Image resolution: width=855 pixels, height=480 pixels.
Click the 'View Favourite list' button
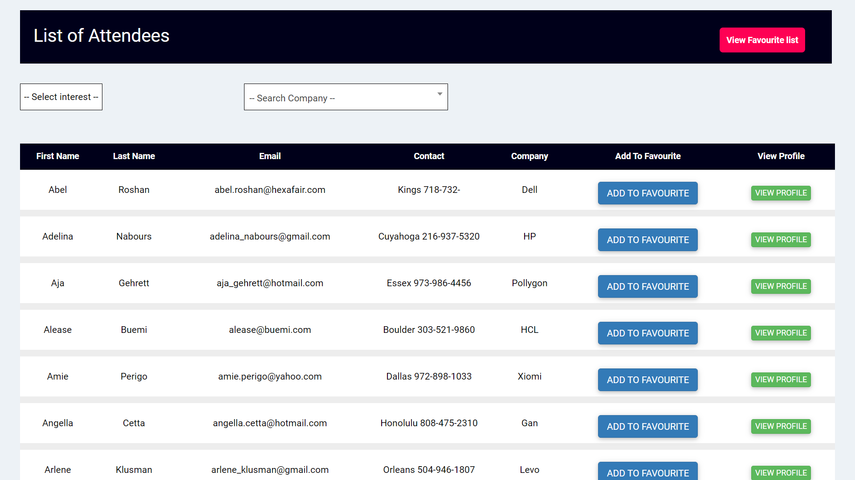762,40
